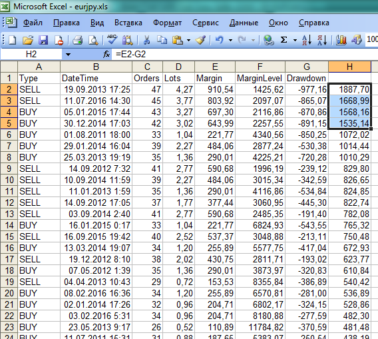378x339 pixels.
Task: Select highlighted column H header
Action: coord(349,67)
